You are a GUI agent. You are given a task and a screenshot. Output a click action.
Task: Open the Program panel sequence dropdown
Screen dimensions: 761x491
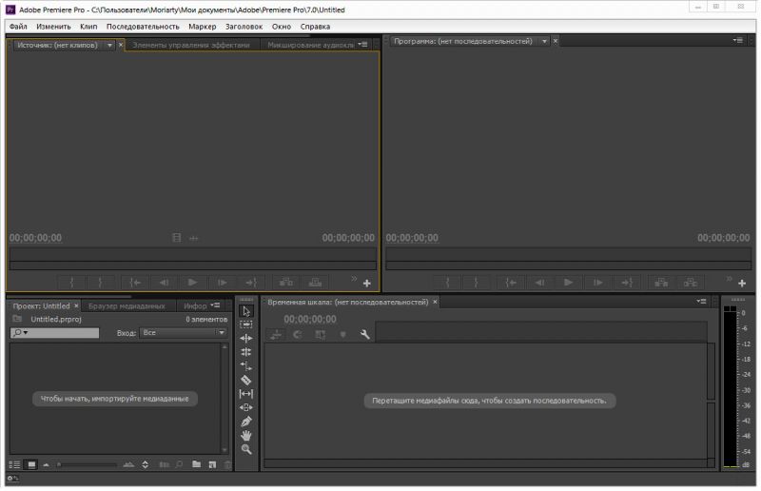point(544,41)
